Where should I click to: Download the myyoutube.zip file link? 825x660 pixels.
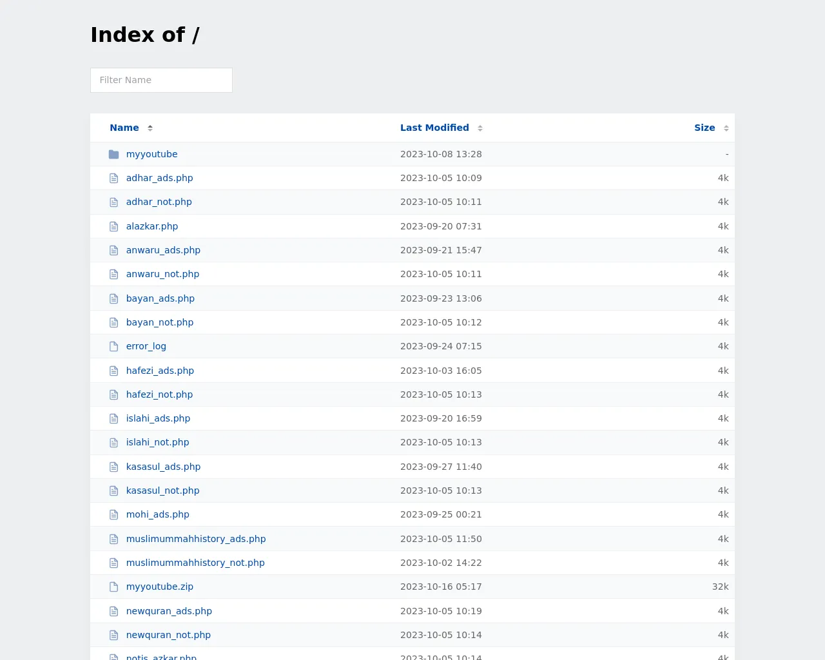click(160, 587)
